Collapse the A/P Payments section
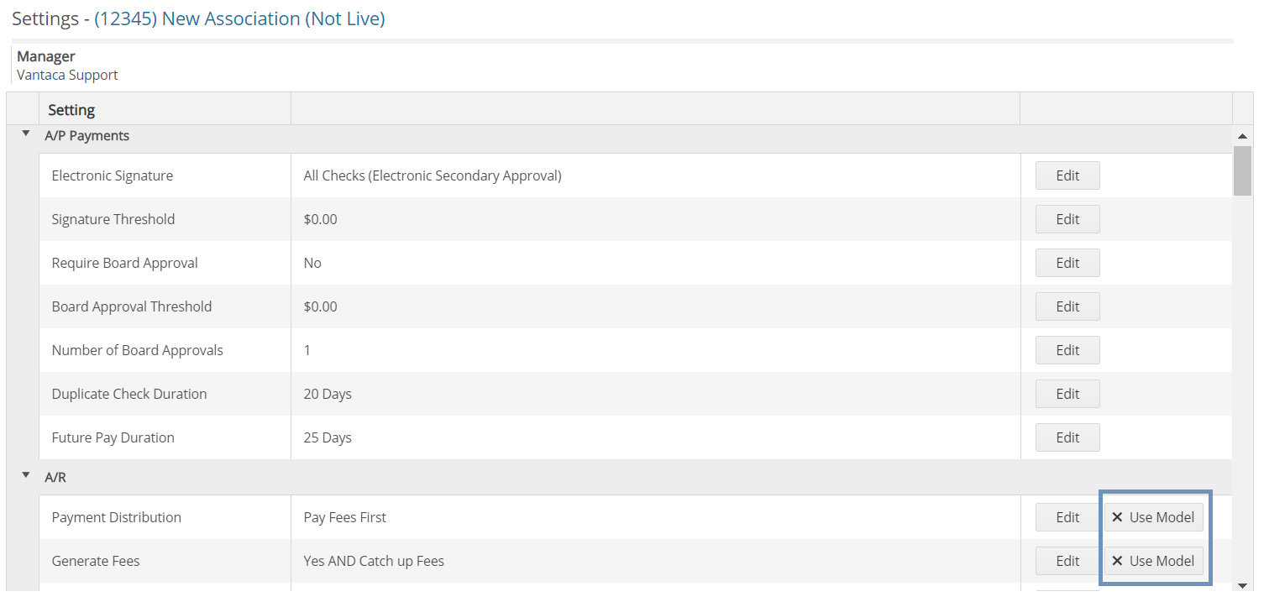Viewport: 1264px width, 602px height. [x=26, y=134]
